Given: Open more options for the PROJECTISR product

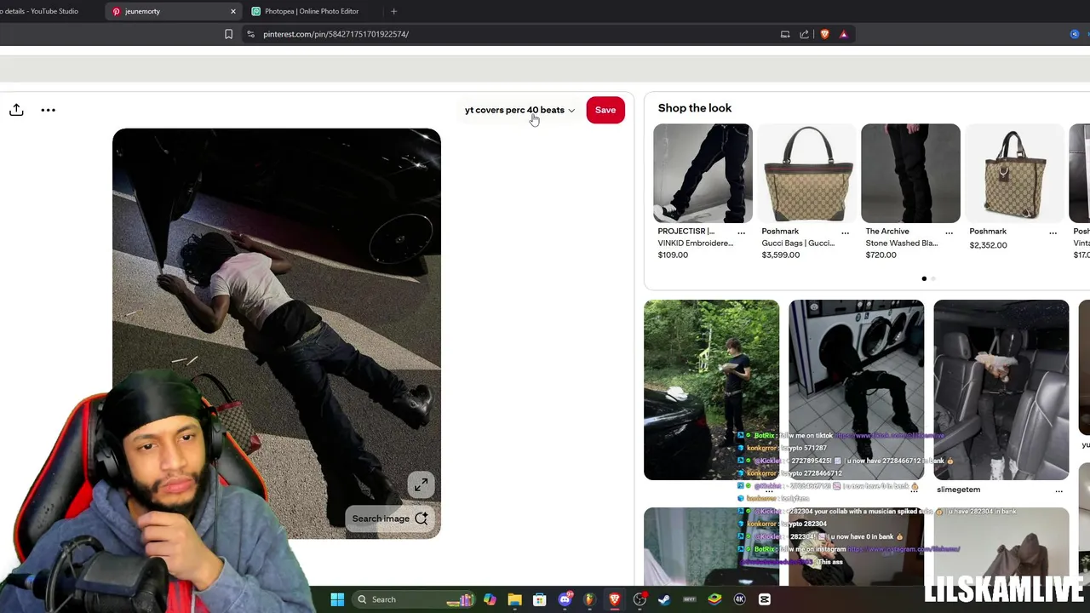Looking at the screenshot, I should (741, 232).
